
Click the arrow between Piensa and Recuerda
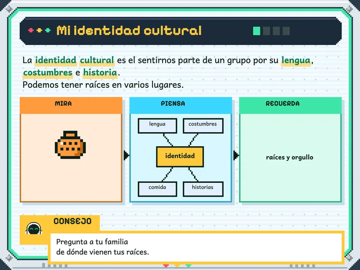236,155
